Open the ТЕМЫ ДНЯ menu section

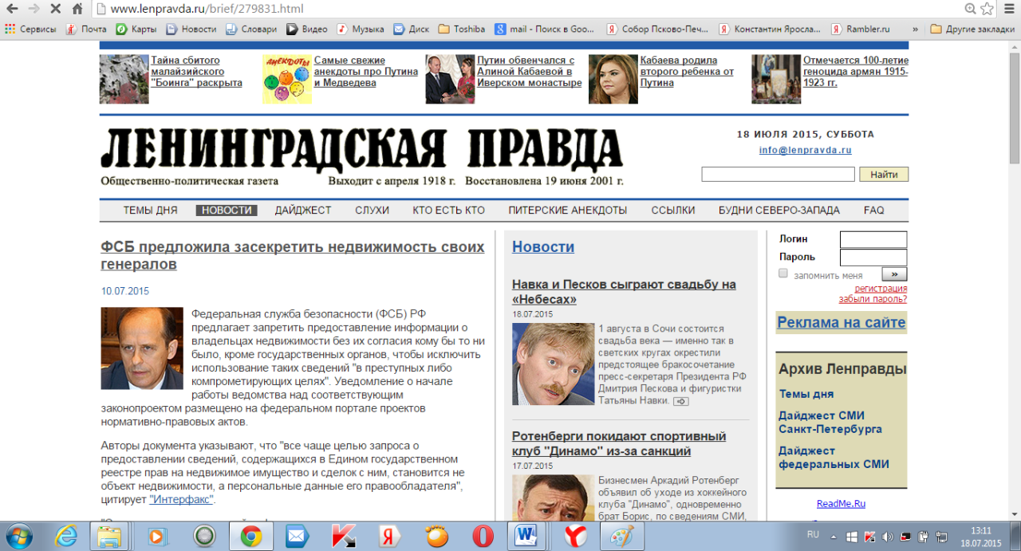(150, 211)
